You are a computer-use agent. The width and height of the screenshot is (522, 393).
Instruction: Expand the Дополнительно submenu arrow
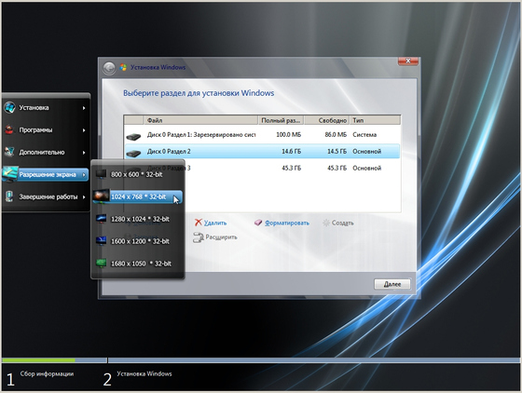tap(84, 153)
